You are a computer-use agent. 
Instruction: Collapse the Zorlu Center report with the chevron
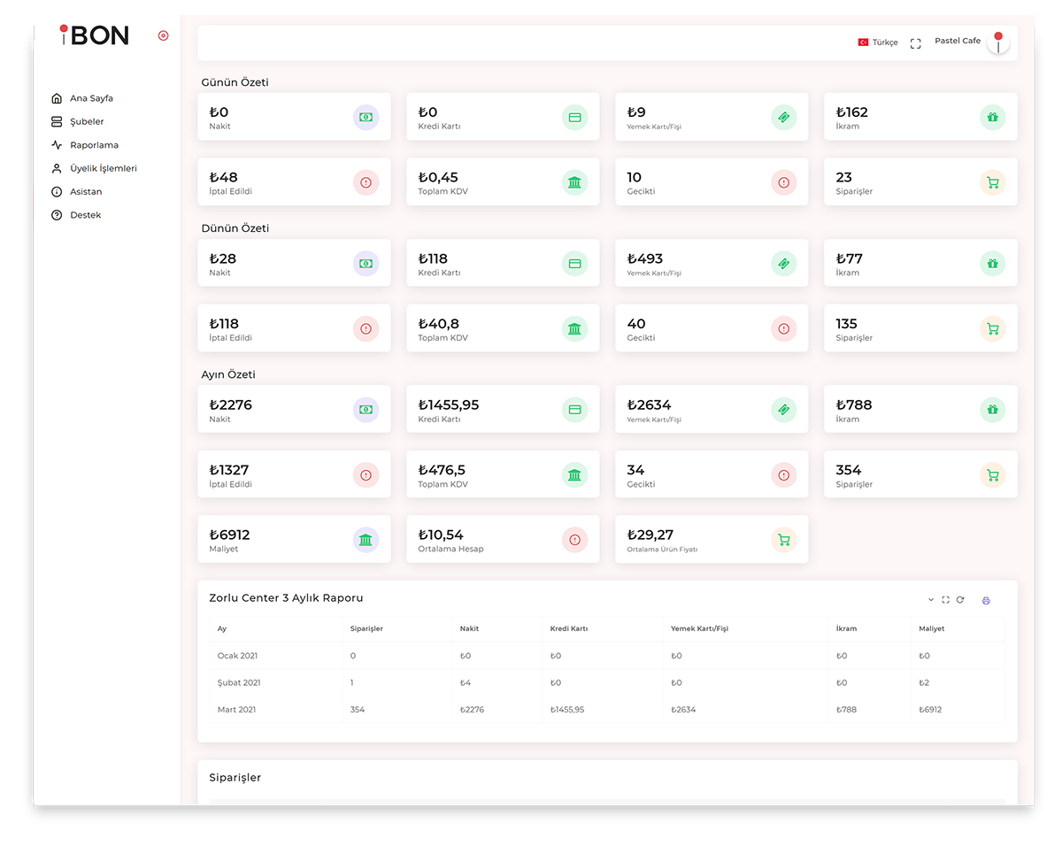pos(931,600)
